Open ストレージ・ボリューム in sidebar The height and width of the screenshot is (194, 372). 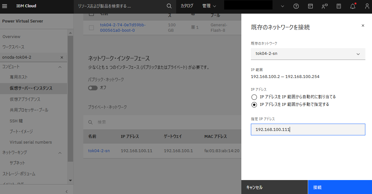coord(19,174)
